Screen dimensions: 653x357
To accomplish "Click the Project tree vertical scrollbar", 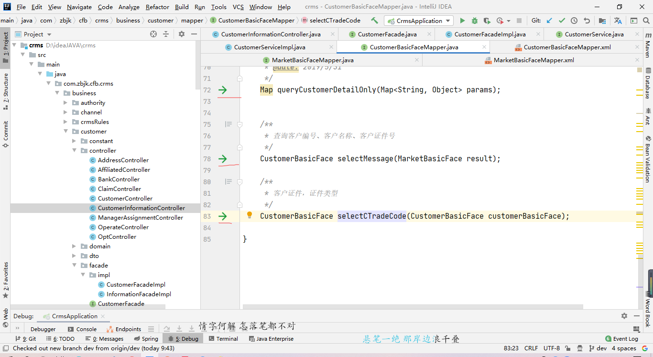I will (198, 65).
